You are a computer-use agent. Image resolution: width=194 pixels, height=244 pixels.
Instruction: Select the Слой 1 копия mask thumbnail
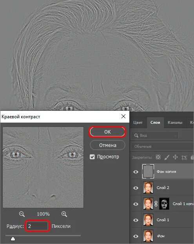(164, 204)
